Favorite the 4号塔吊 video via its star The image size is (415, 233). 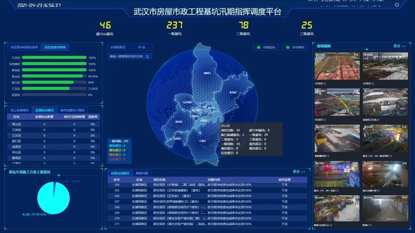point(325,120)
